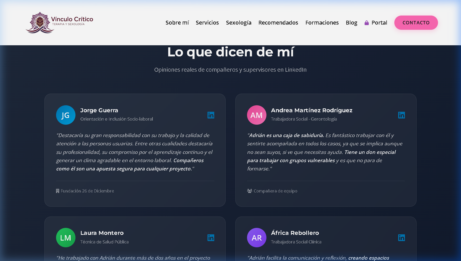Click the Vínculo Crítico lotus logo
This screenshot has width=461, height=261.
[x=40, y=22]
